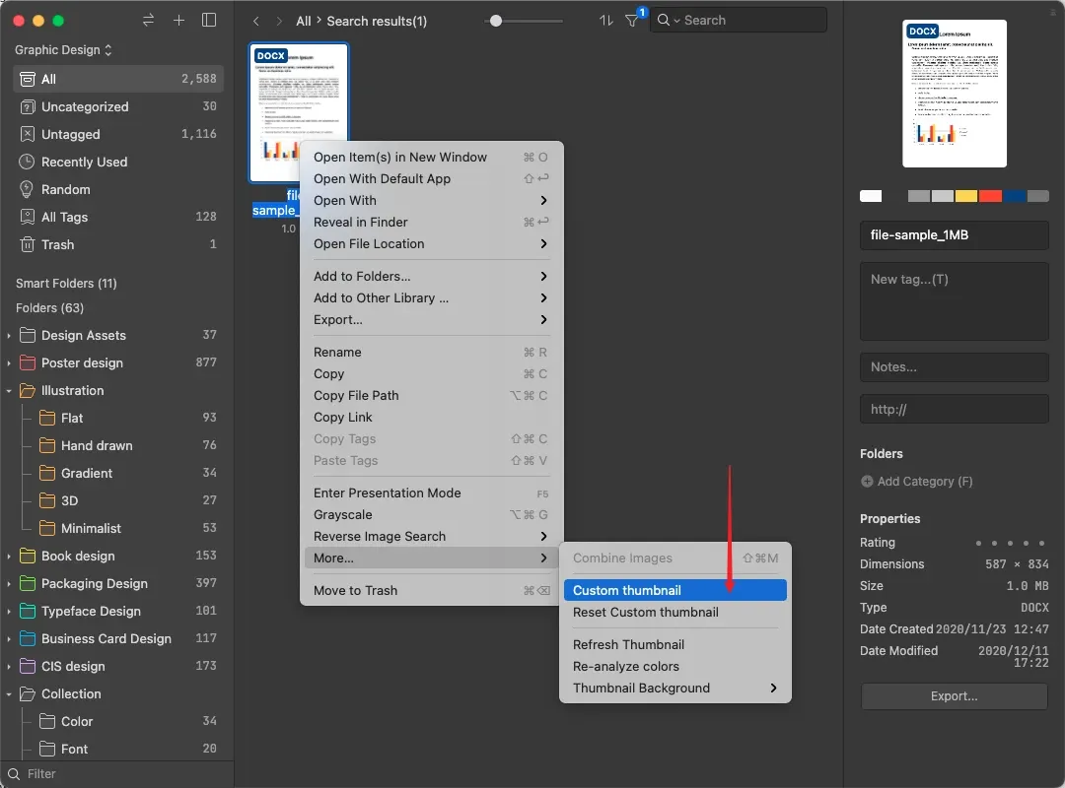The width and height of the screenshot is (1065, 788).
Task: Open the filter funnel icon
Action: coord(632,21)
